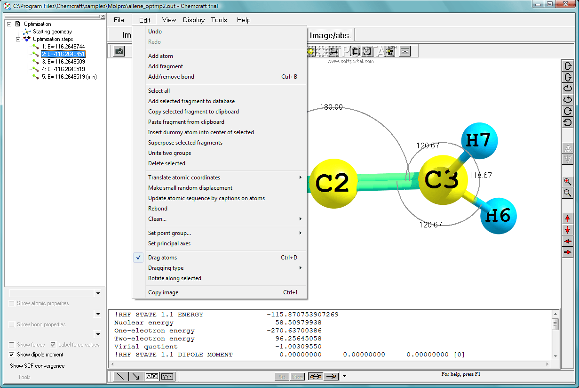Select the Image/abs. tab

[x=331, y=35]
